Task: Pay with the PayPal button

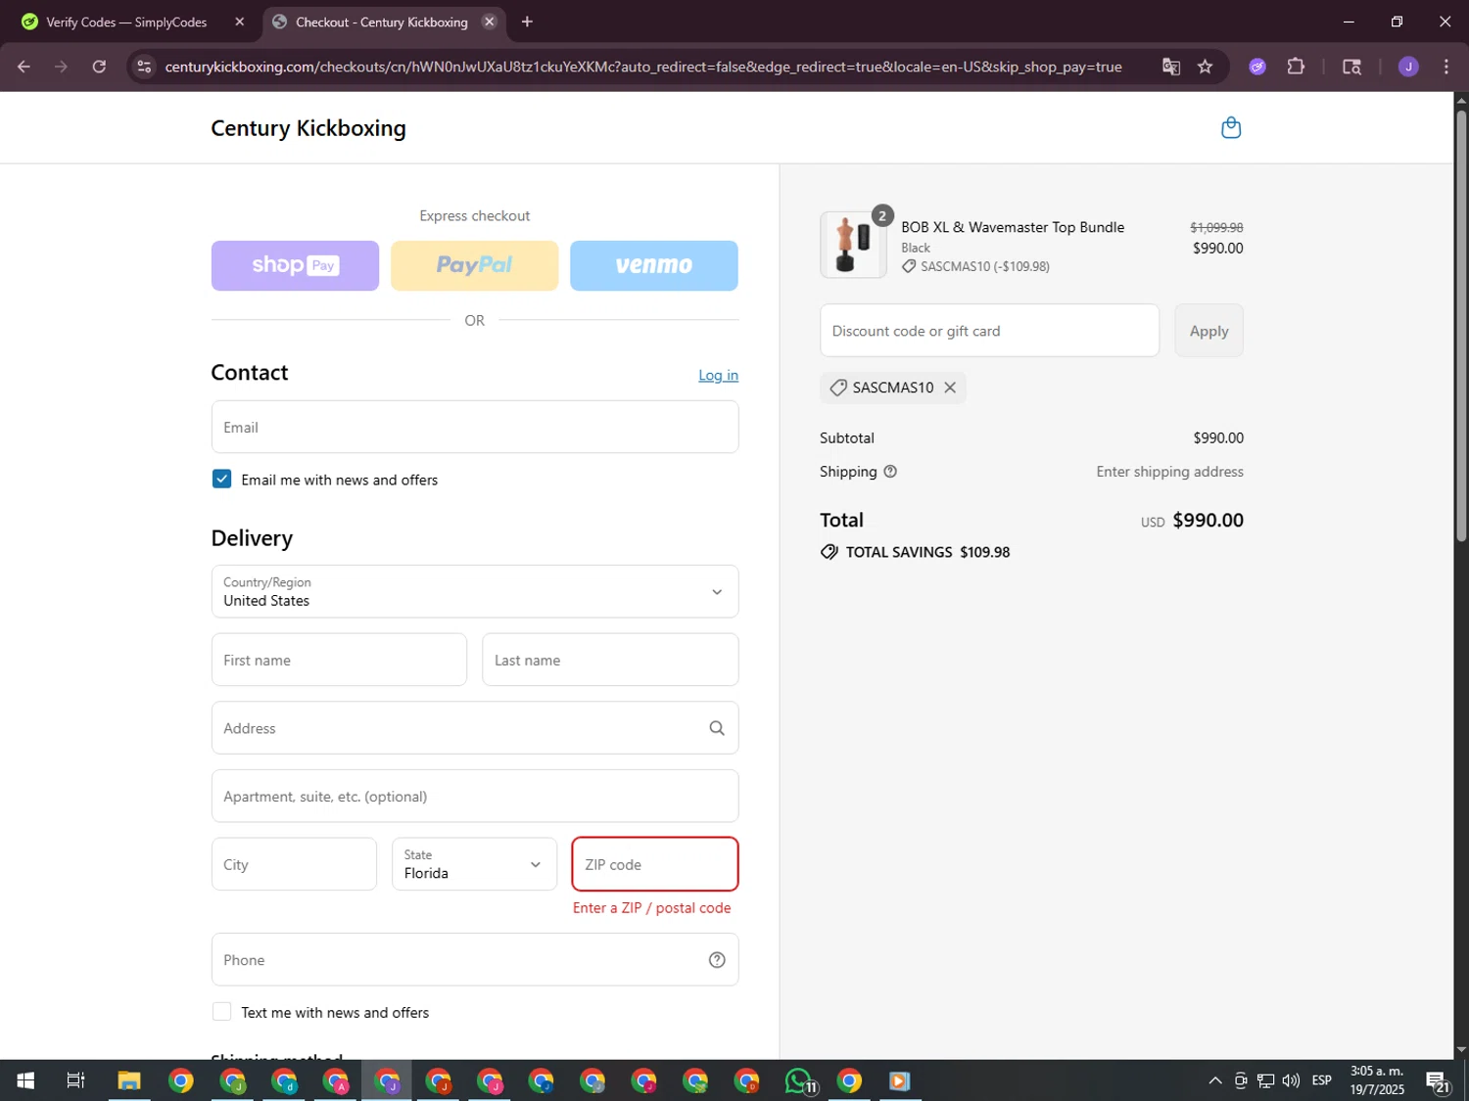Action: (475, 265)
